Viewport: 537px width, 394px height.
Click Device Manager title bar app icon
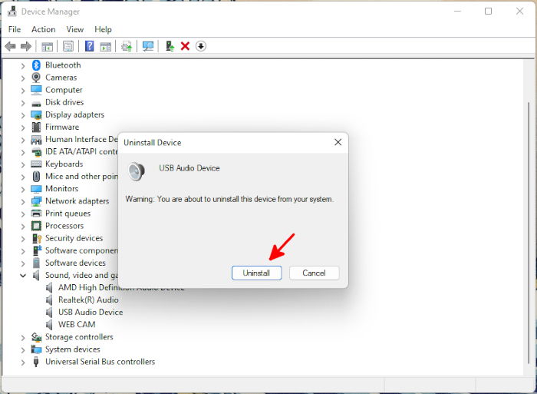point(12,11)
